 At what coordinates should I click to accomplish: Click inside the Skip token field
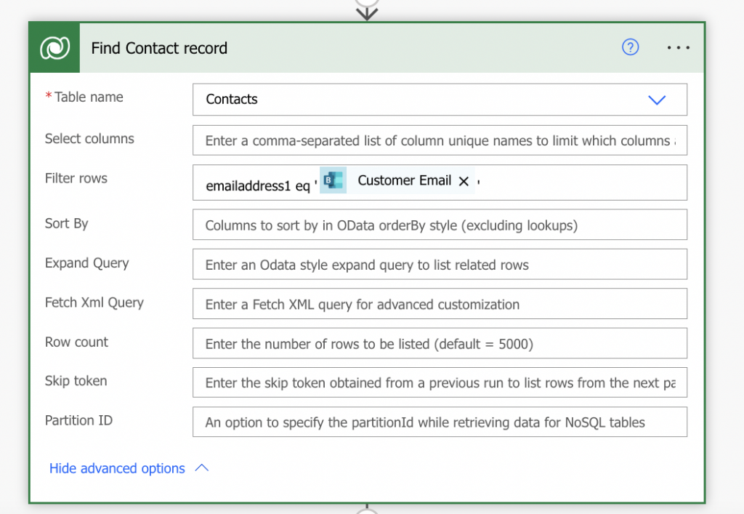click(440, 382)
